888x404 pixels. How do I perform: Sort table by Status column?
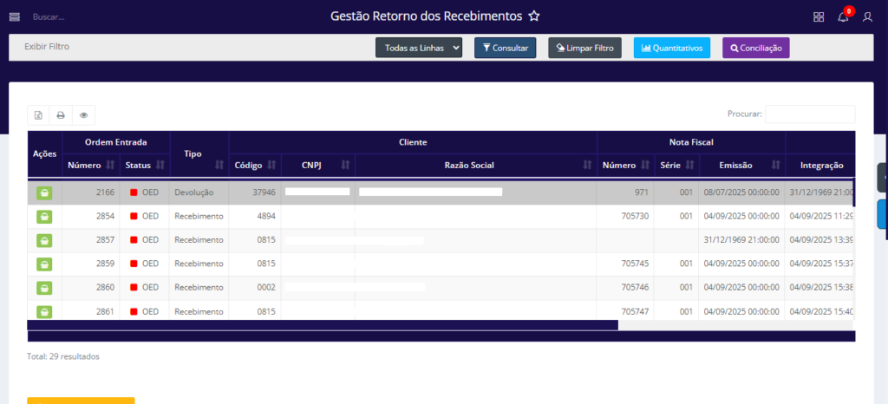pyautogui.click(x=144, y=165)
